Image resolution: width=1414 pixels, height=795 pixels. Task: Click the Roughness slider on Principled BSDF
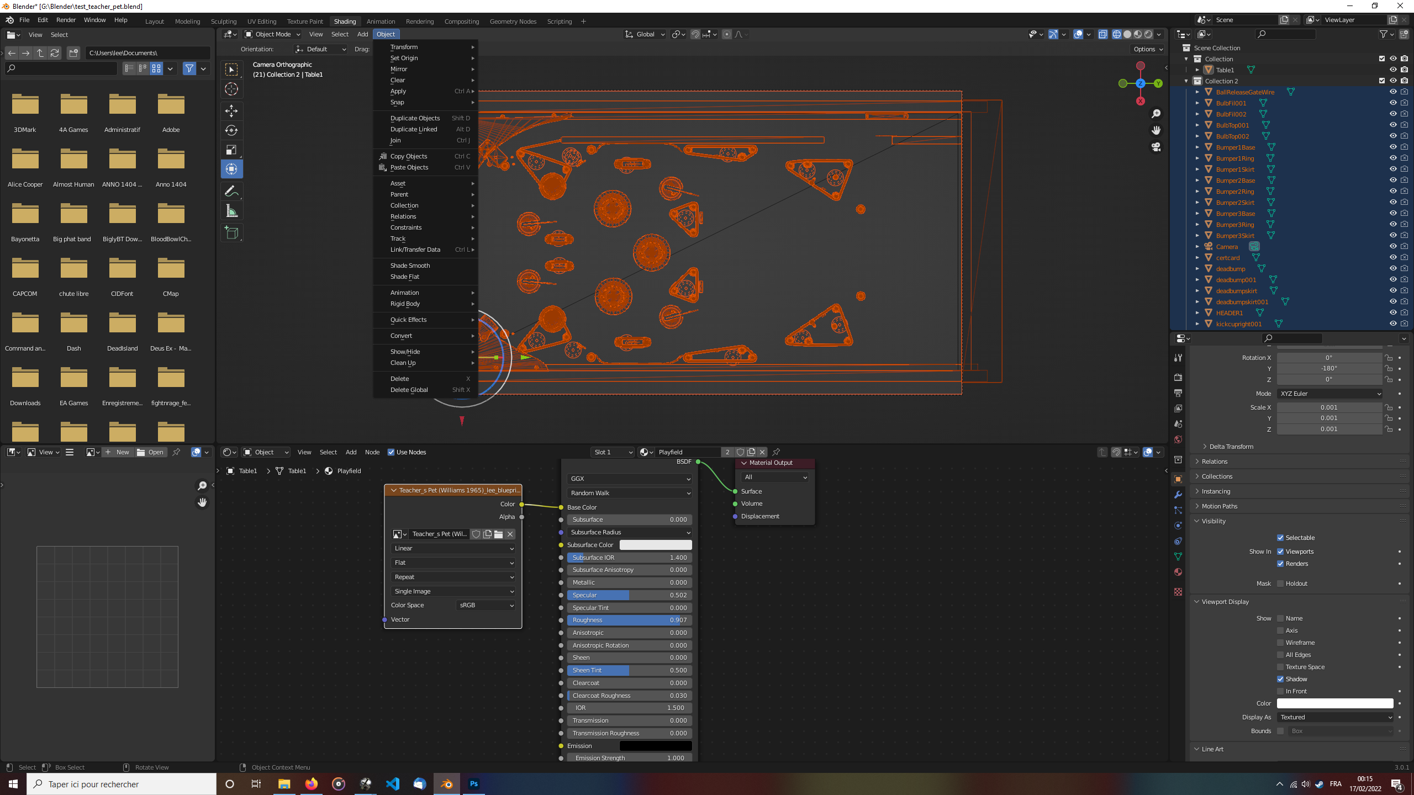click(x=630, y=620)
